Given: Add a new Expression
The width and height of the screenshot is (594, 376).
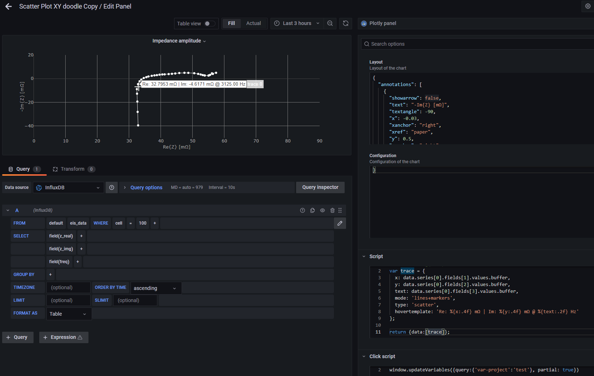Looking at the screenshot, I should tap(64, 337).
